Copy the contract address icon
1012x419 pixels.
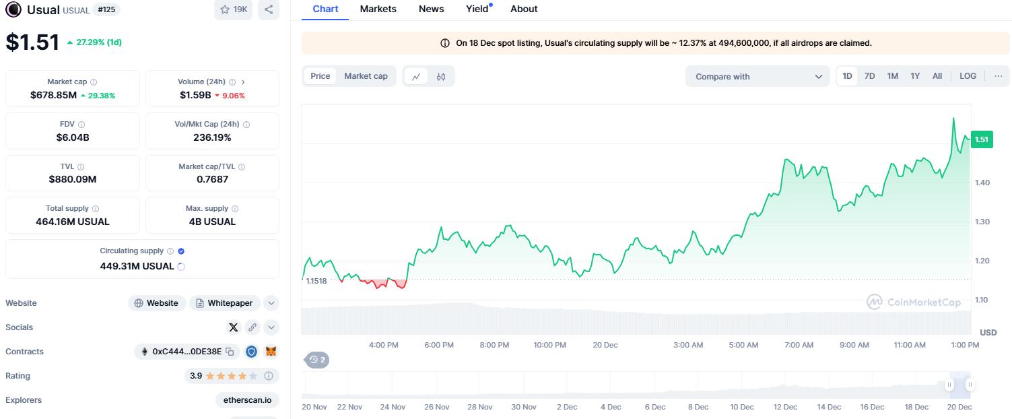[230, 352]
